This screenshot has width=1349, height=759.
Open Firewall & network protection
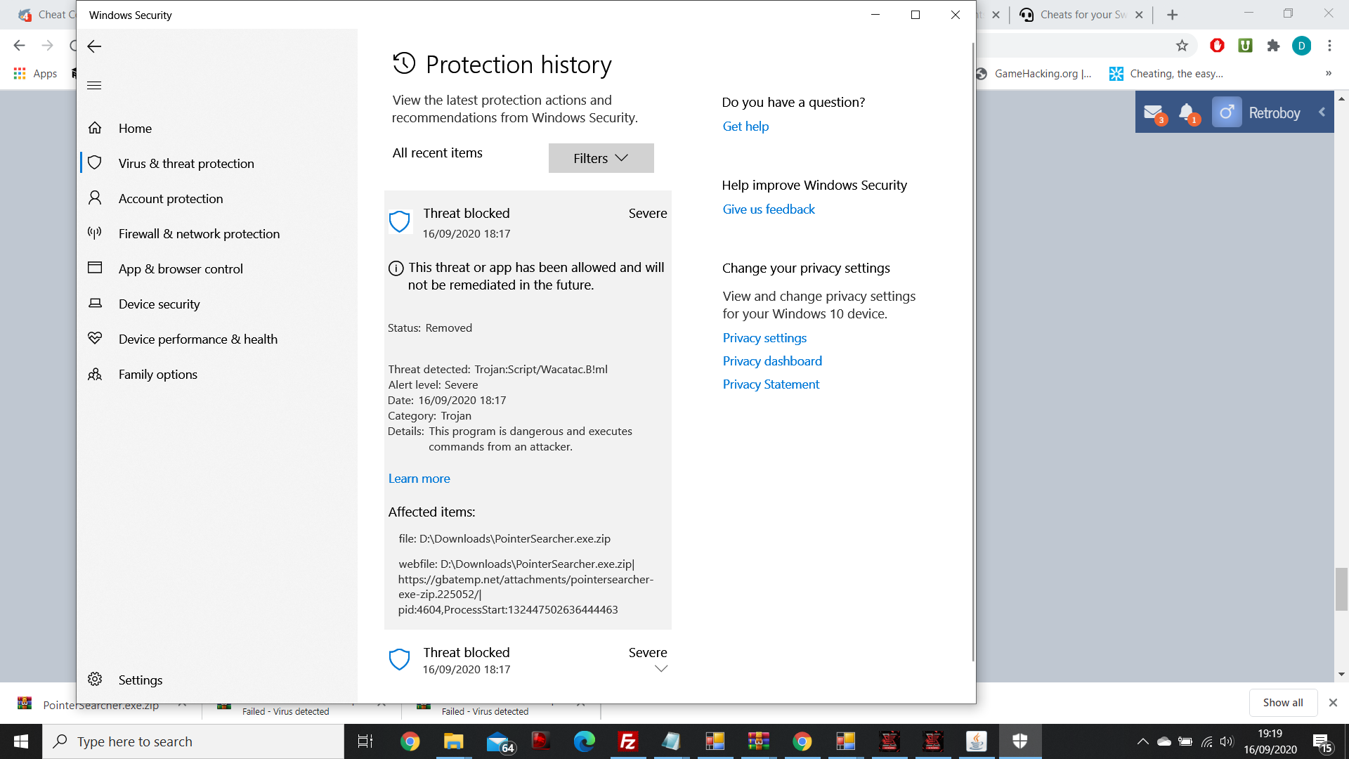[x=199, y=233]
